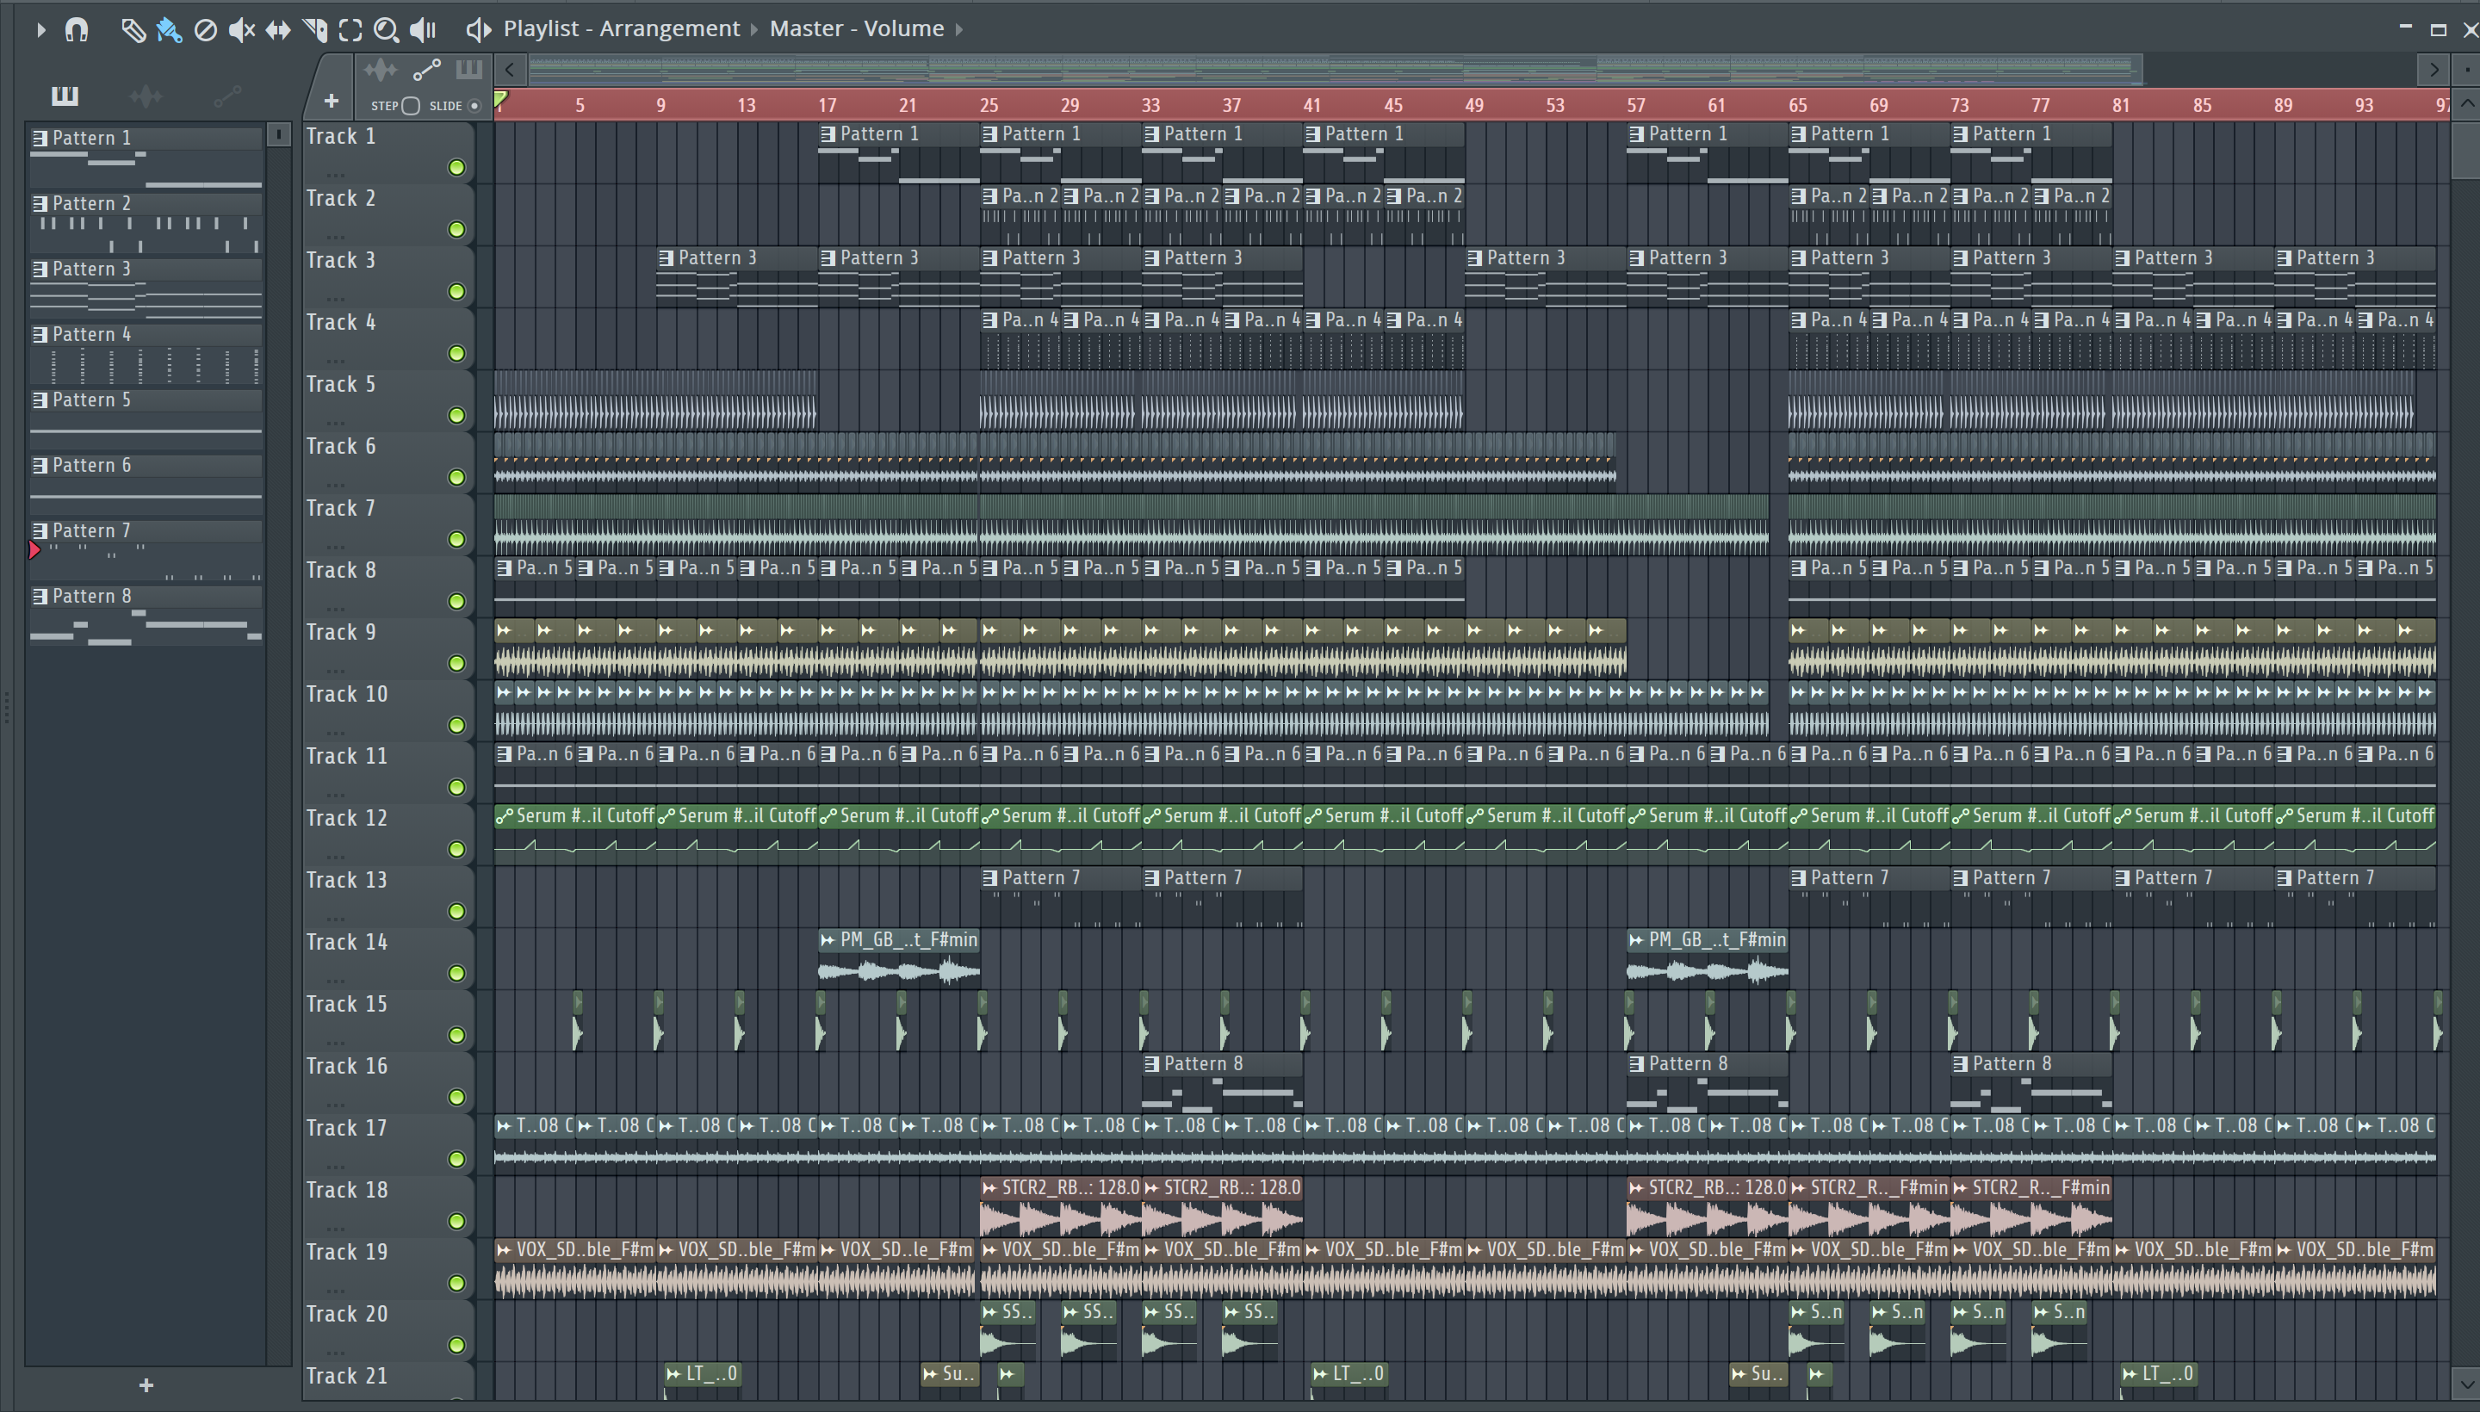Select first Pattern 8 clip on Track 16
The height and width of the screenshot is (1412, 2480).
coord(1222,1082)
